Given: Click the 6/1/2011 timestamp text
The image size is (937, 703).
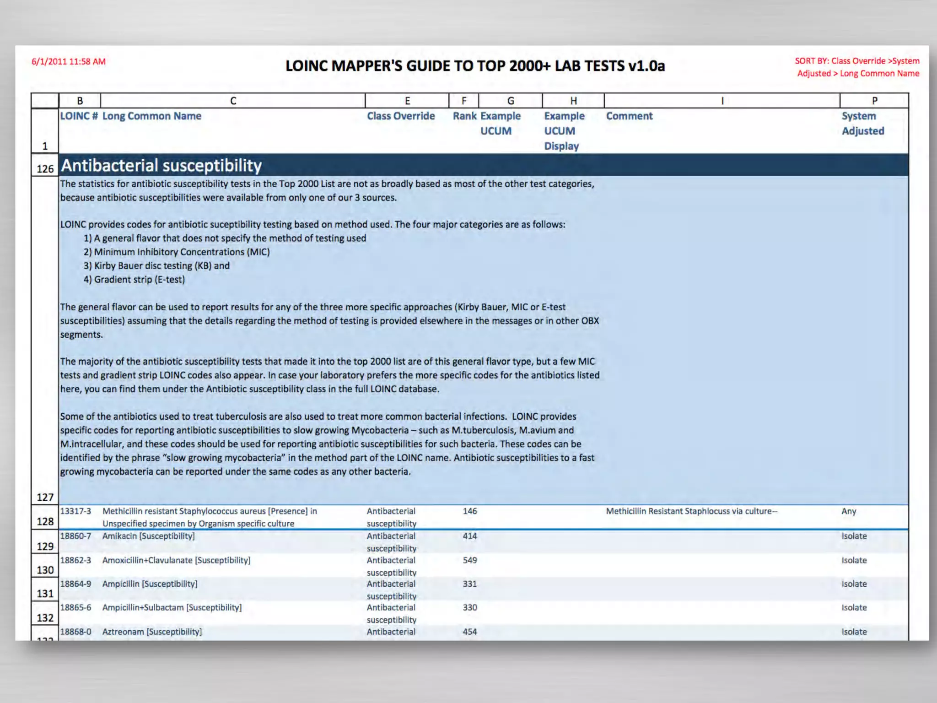Looking at the screenshot, I should [69, 61].
